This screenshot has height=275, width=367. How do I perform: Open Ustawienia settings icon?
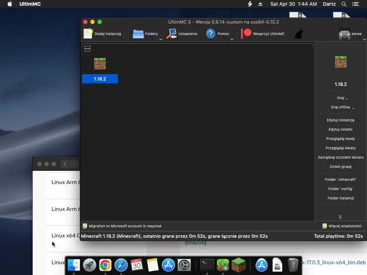[x=172, y=34]
